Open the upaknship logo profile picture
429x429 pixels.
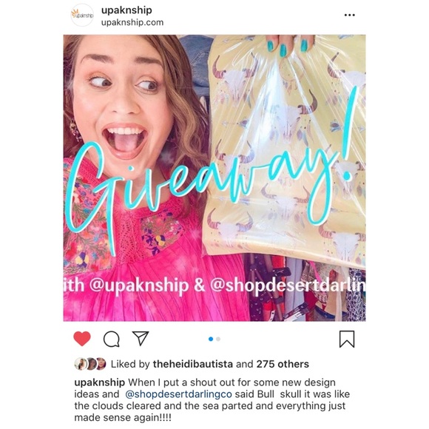[82, 15]
